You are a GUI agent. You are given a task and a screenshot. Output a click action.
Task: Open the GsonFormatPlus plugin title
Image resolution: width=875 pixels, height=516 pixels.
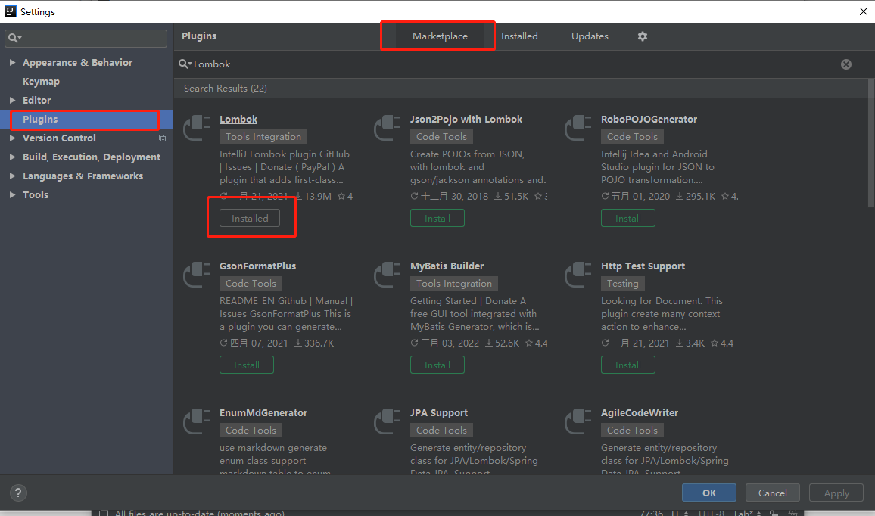click(258, 266)
